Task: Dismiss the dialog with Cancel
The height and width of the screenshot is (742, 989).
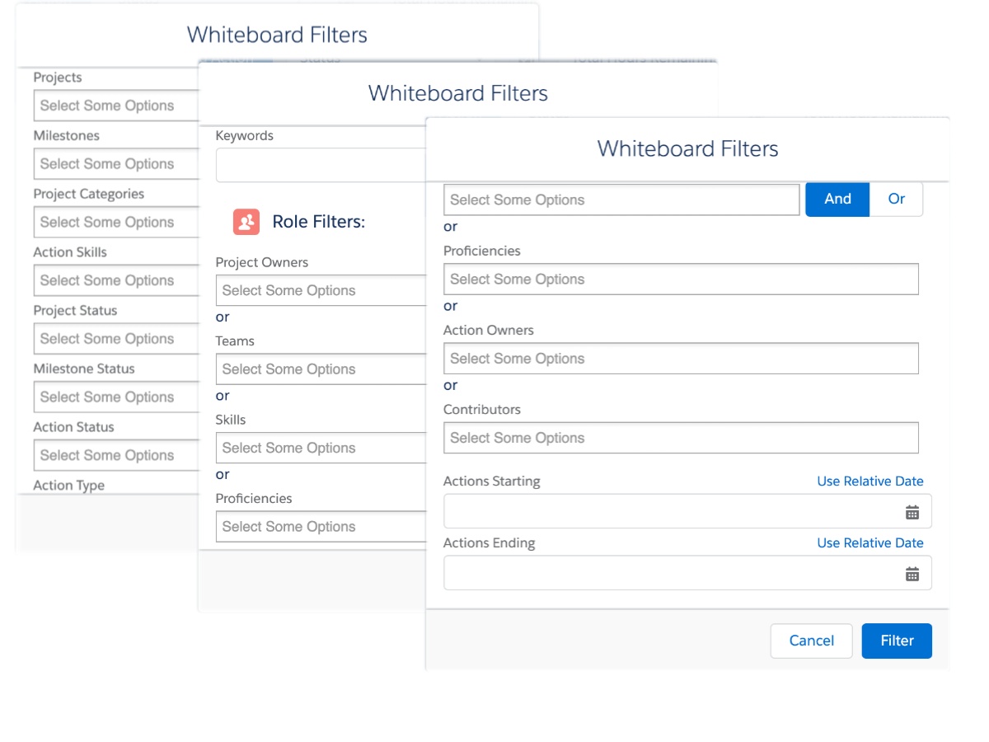Action: [811, 641]
